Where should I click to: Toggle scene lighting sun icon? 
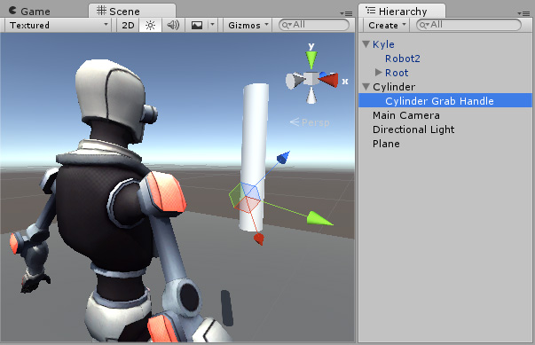[150, 26]
